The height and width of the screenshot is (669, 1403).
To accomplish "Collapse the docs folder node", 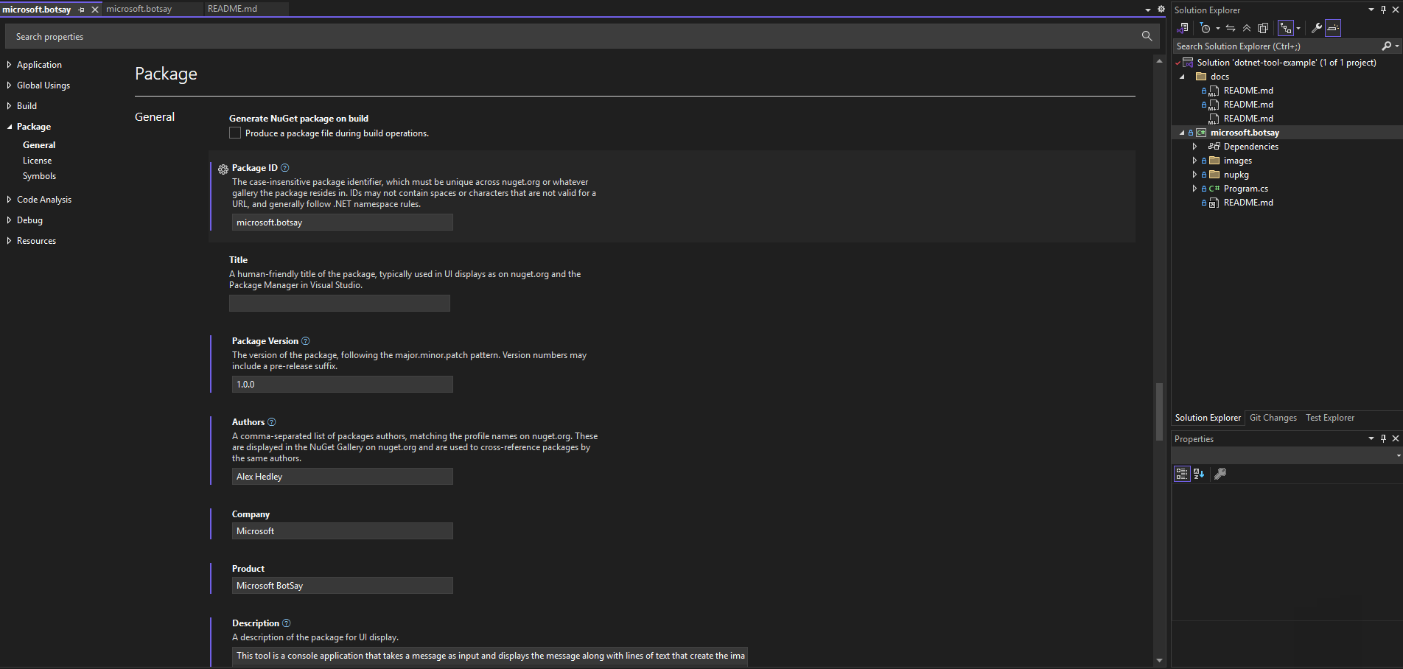I will click(x=1183, y=77).
